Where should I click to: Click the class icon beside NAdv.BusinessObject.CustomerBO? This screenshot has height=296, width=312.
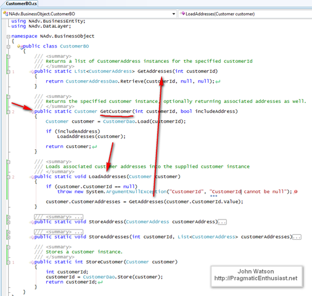[6, 14]
